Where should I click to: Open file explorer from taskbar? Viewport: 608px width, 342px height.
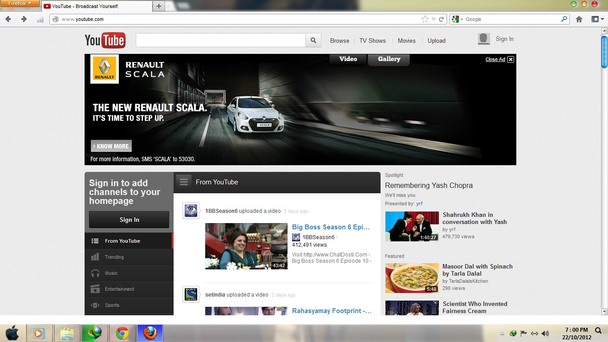coord(67,333)
